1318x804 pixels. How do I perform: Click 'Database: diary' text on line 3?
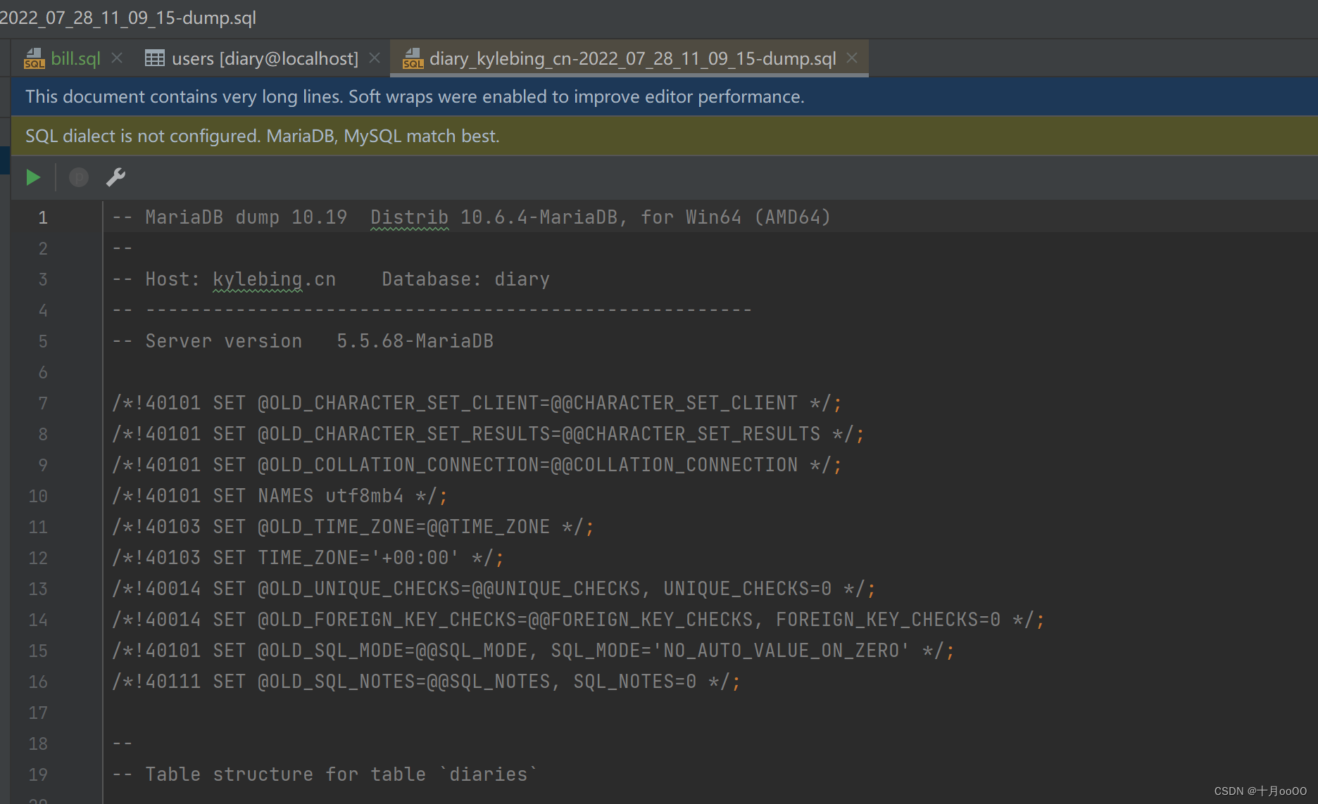466,279
